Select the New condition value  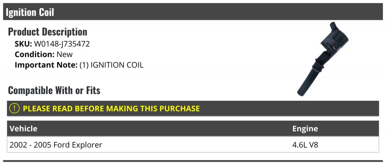pos(65,55)
